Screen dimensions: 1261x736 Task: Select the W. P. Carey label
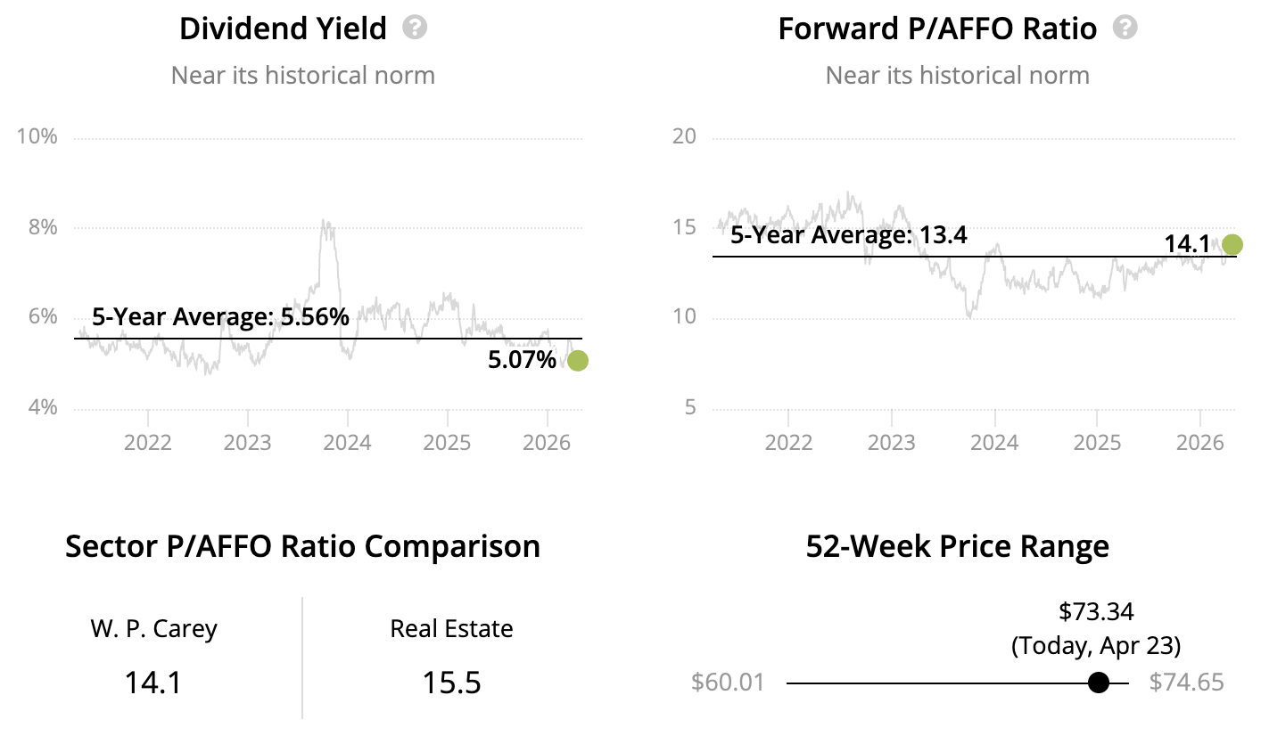[153, 629]
